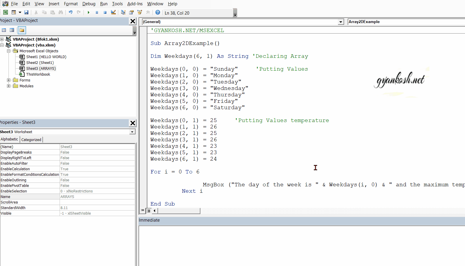Open toolbar options at Standard toolbar end
This screenshot has width=465, height=266.
pyautogui.click(x=235, y=13)
